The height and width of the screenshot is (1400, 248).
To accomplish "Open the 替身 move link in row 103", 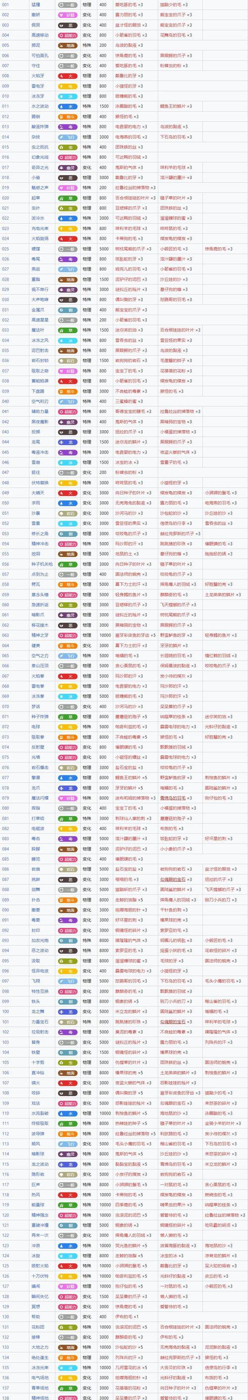I will tap(36, 1042).
